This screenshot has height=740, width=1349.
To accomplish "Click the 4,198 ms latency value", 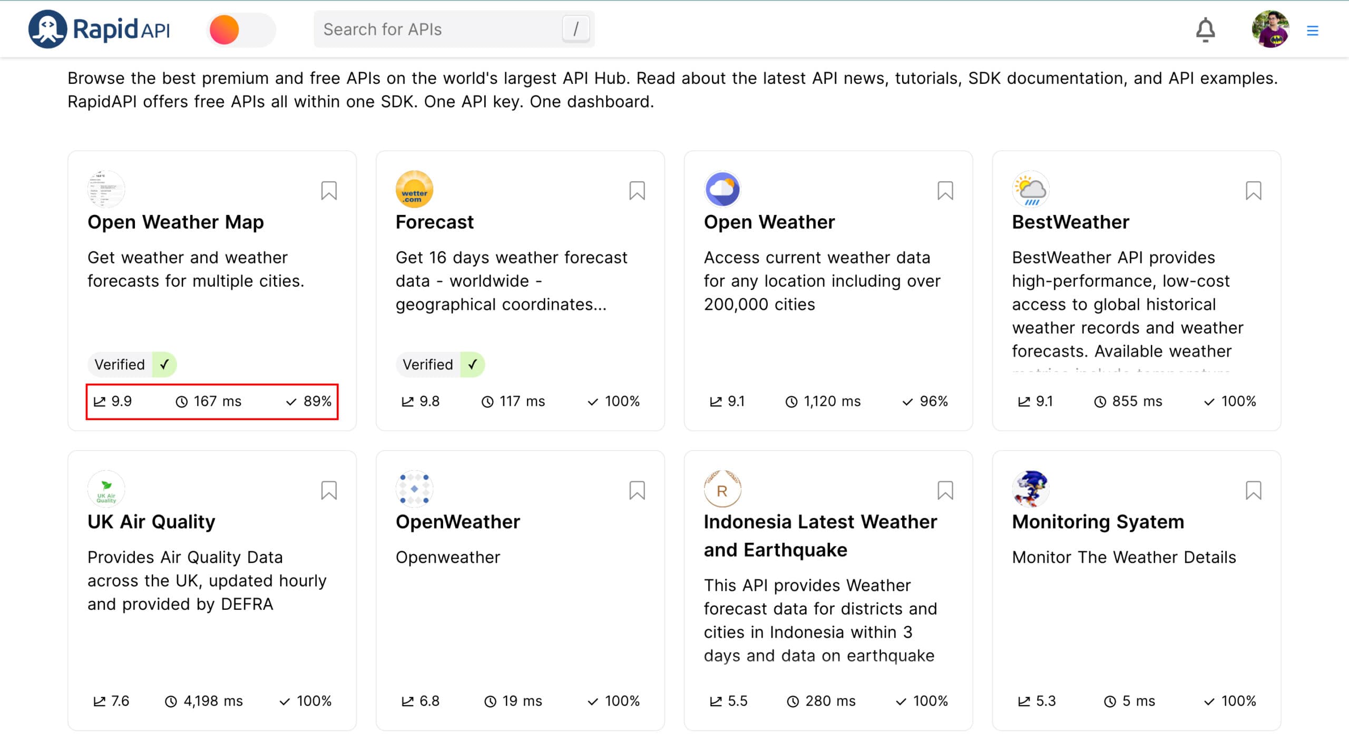I will click(204, 701).
